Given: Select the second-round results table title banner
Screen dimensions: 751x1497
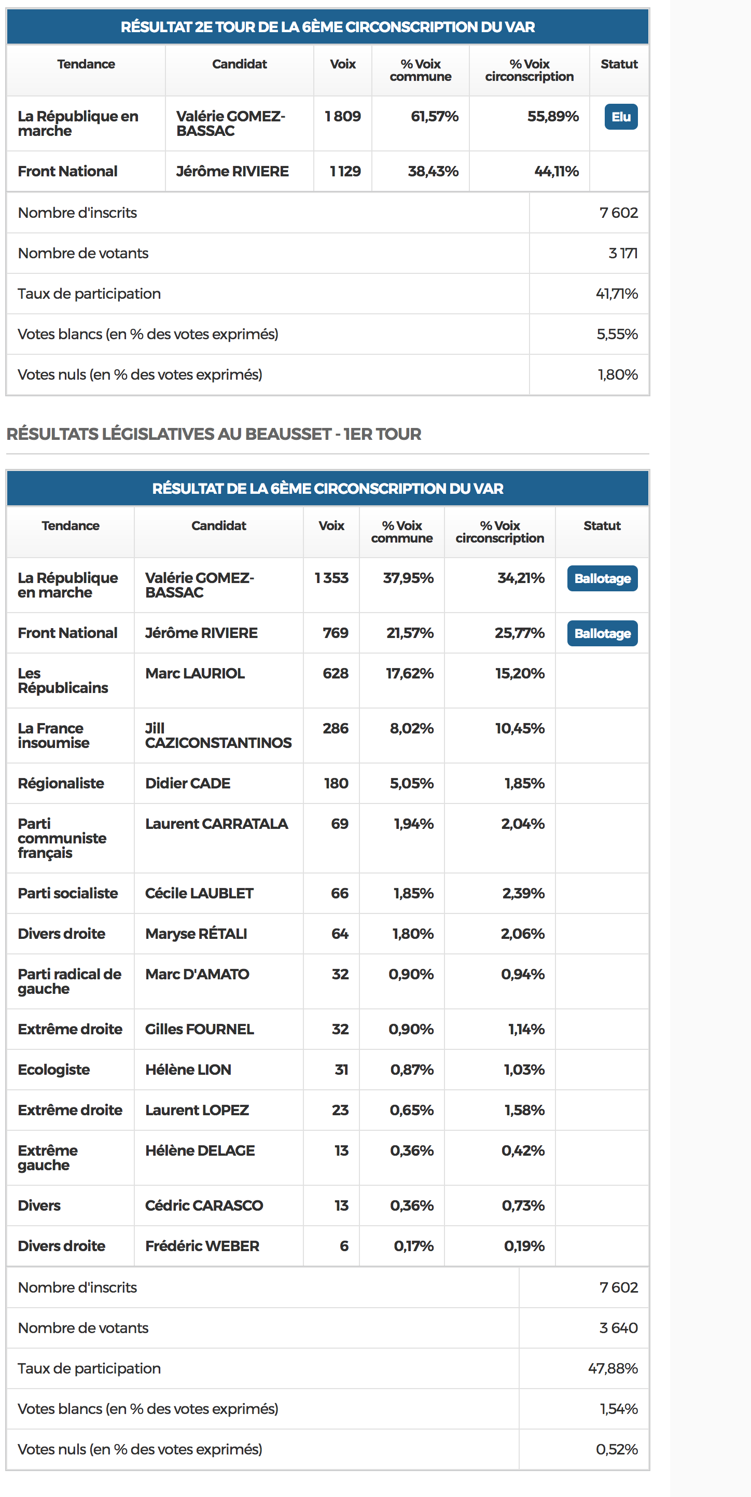Looking at the screenshot, I should point(327,27).
